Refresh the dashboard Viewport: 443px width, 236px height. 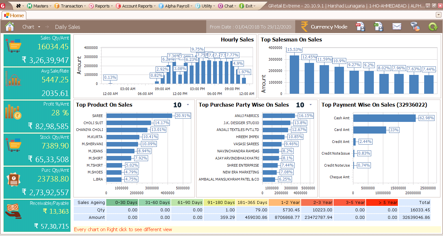pos(433,27)
